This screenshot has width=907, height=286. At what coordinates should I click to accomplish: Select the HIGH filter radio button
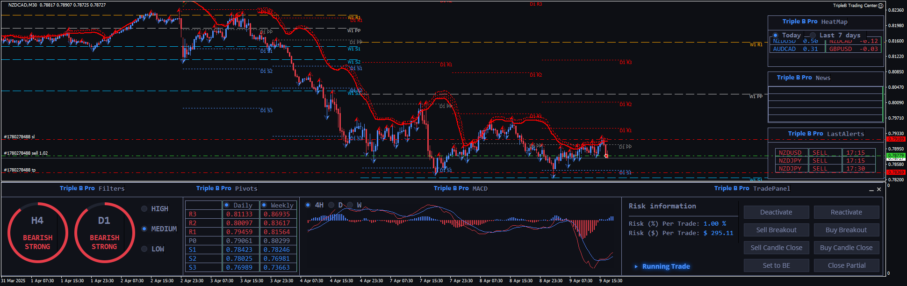click(x=144, y=209)
